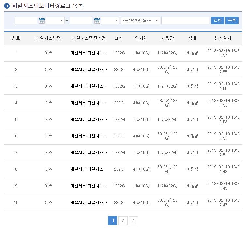Open the --선택하세요-- search condition dropdown

[140, 21]
